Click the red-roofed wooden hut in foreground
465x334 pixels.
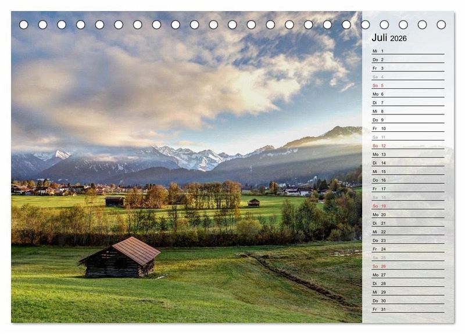pyautogui.click(x=120, y=257)
